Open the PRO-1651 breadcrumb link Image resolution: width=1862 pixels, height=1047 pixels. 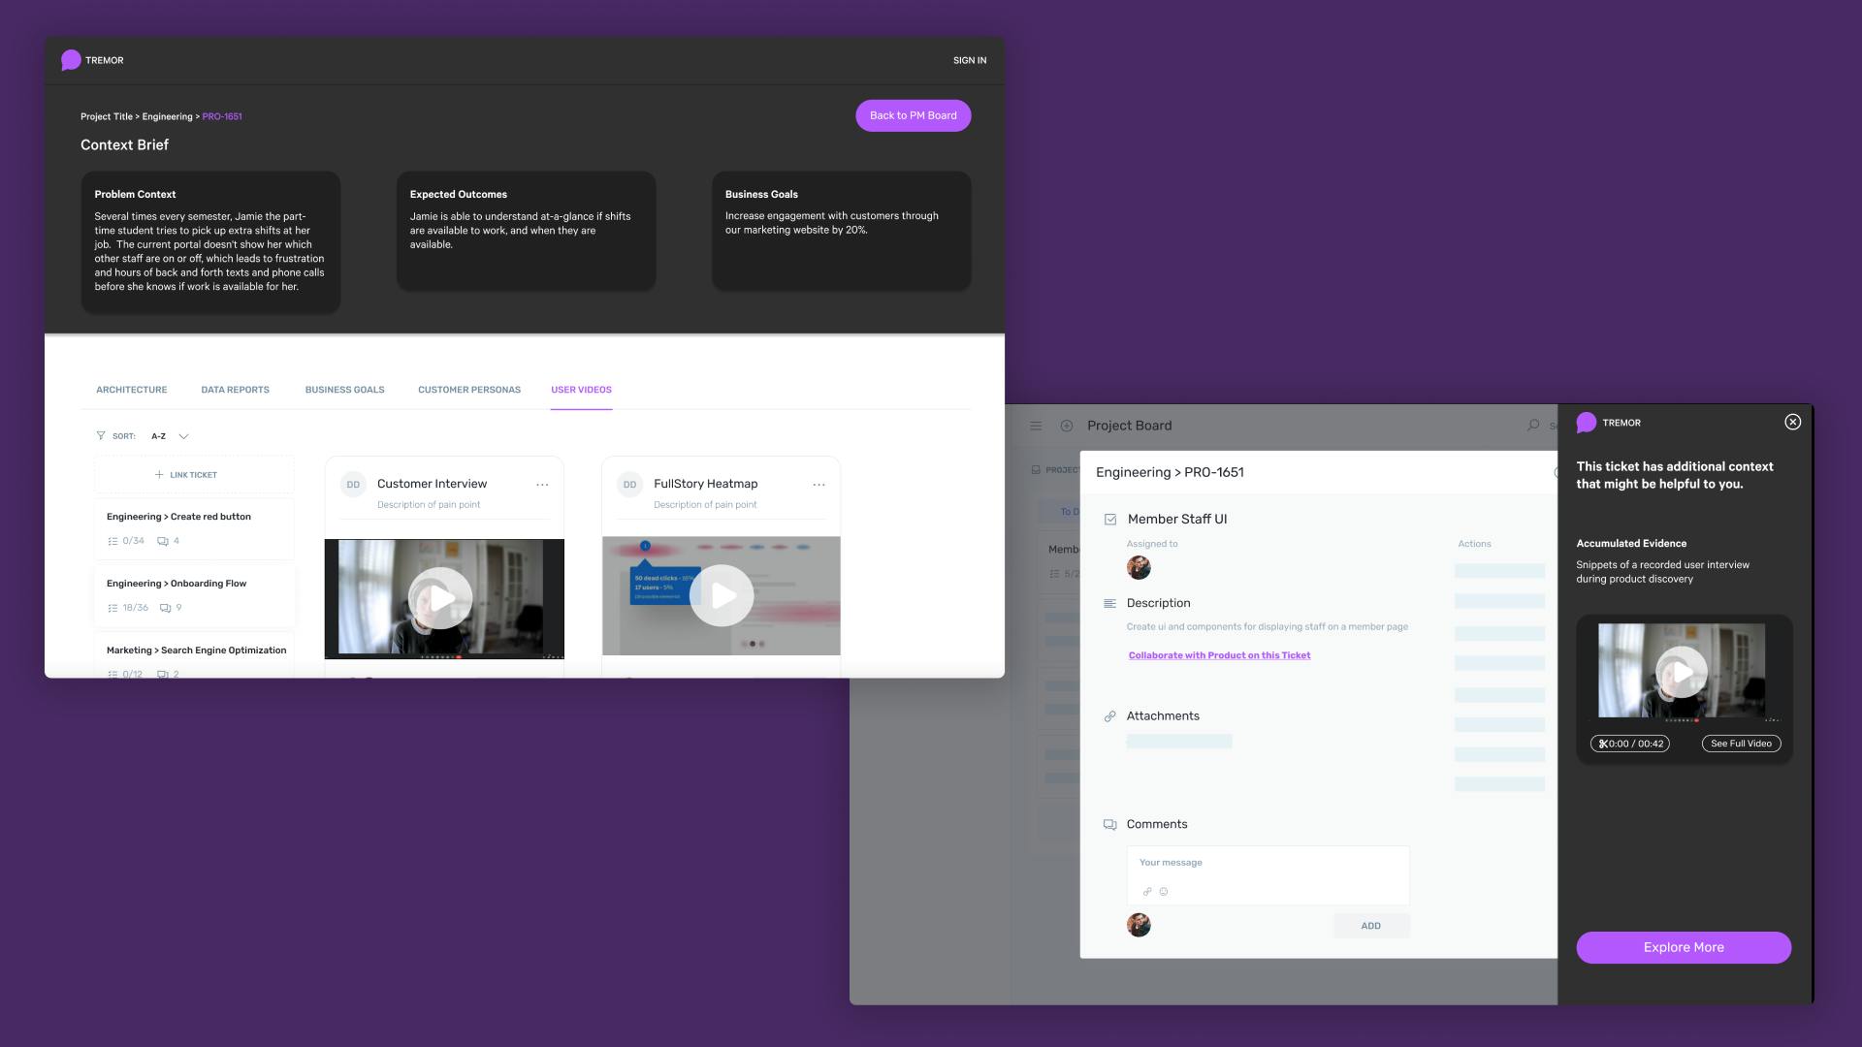pyautogui.click(x=222, y=116)
